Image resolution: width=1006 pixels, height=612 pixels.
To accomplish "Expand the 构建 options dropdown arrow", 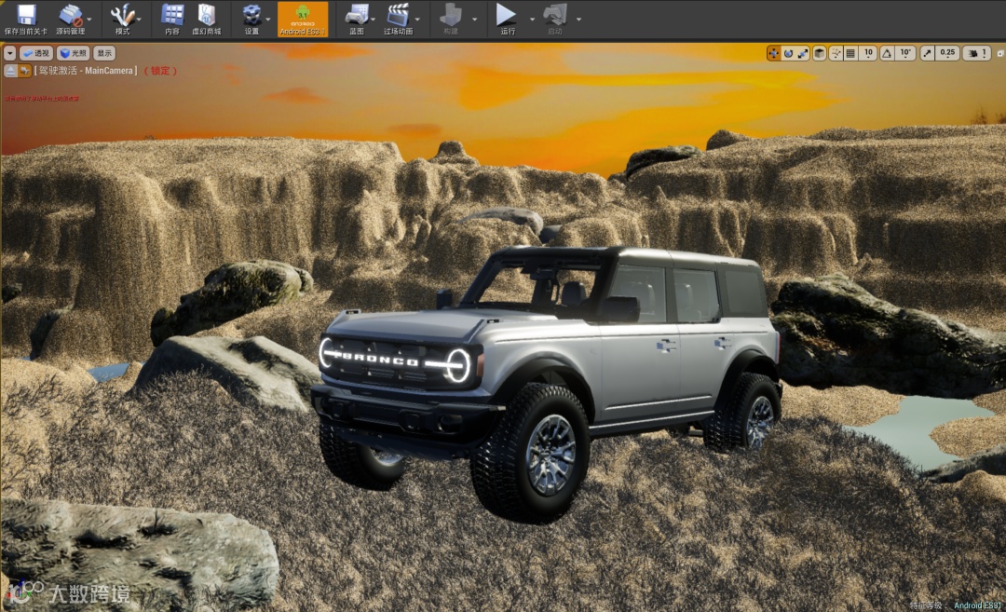I will (475, 20).
